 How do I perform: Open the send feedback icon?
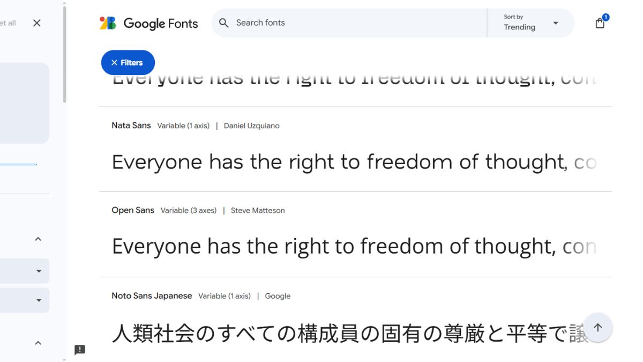[80, 350]
